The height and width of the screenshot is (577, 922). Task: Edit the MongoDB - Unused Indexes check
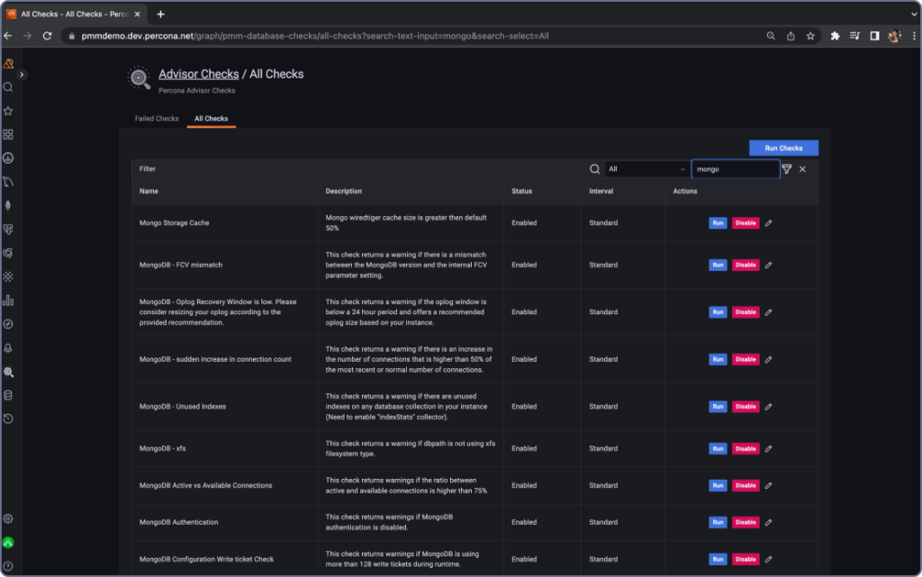[769, 407]
